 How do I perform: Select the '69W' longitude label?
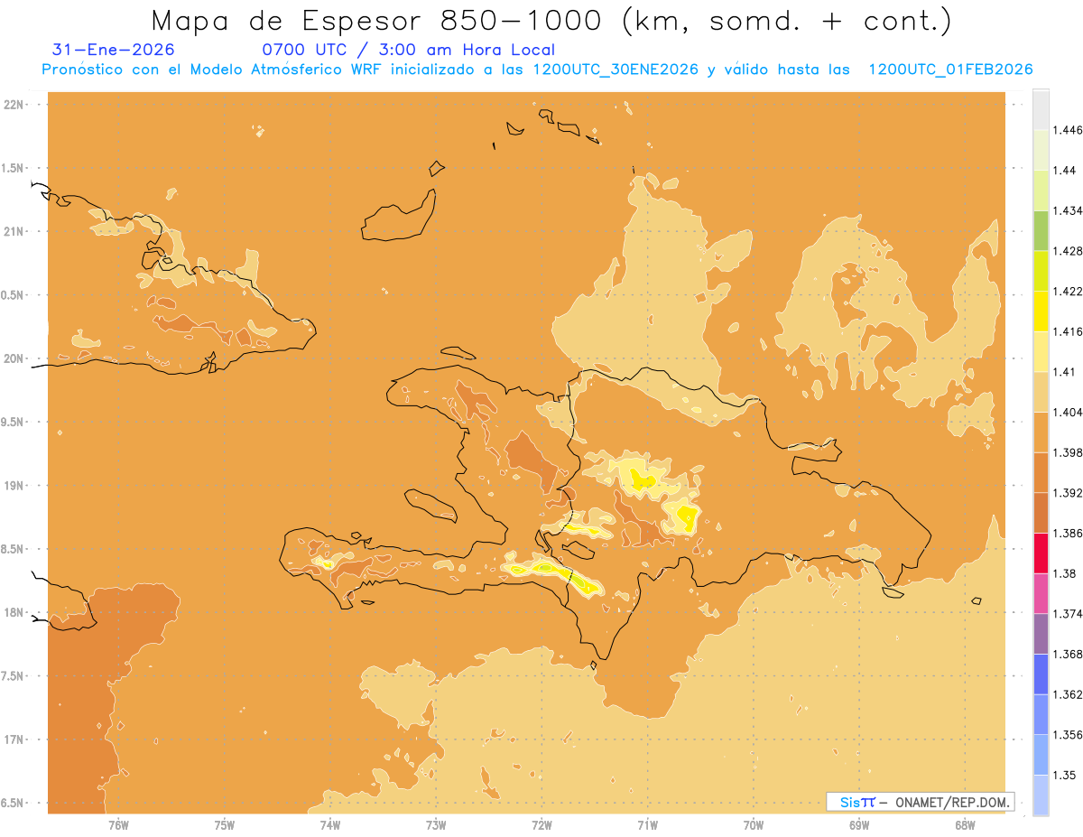pos(859,824)
